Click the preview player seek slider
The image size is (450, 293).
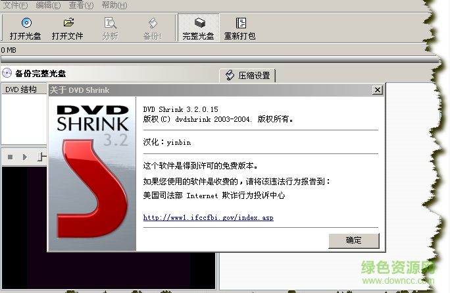point(41,157)
